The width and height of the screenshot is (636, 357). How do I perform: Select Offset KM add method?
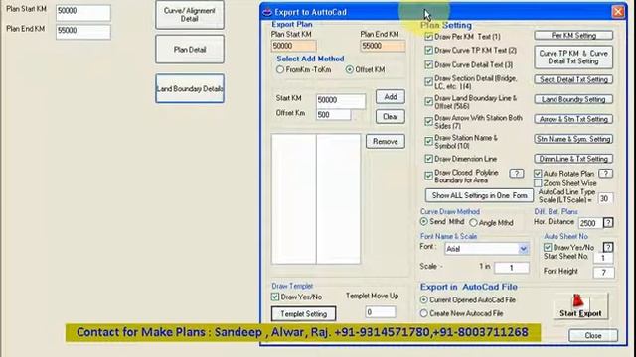click(349, 69)
